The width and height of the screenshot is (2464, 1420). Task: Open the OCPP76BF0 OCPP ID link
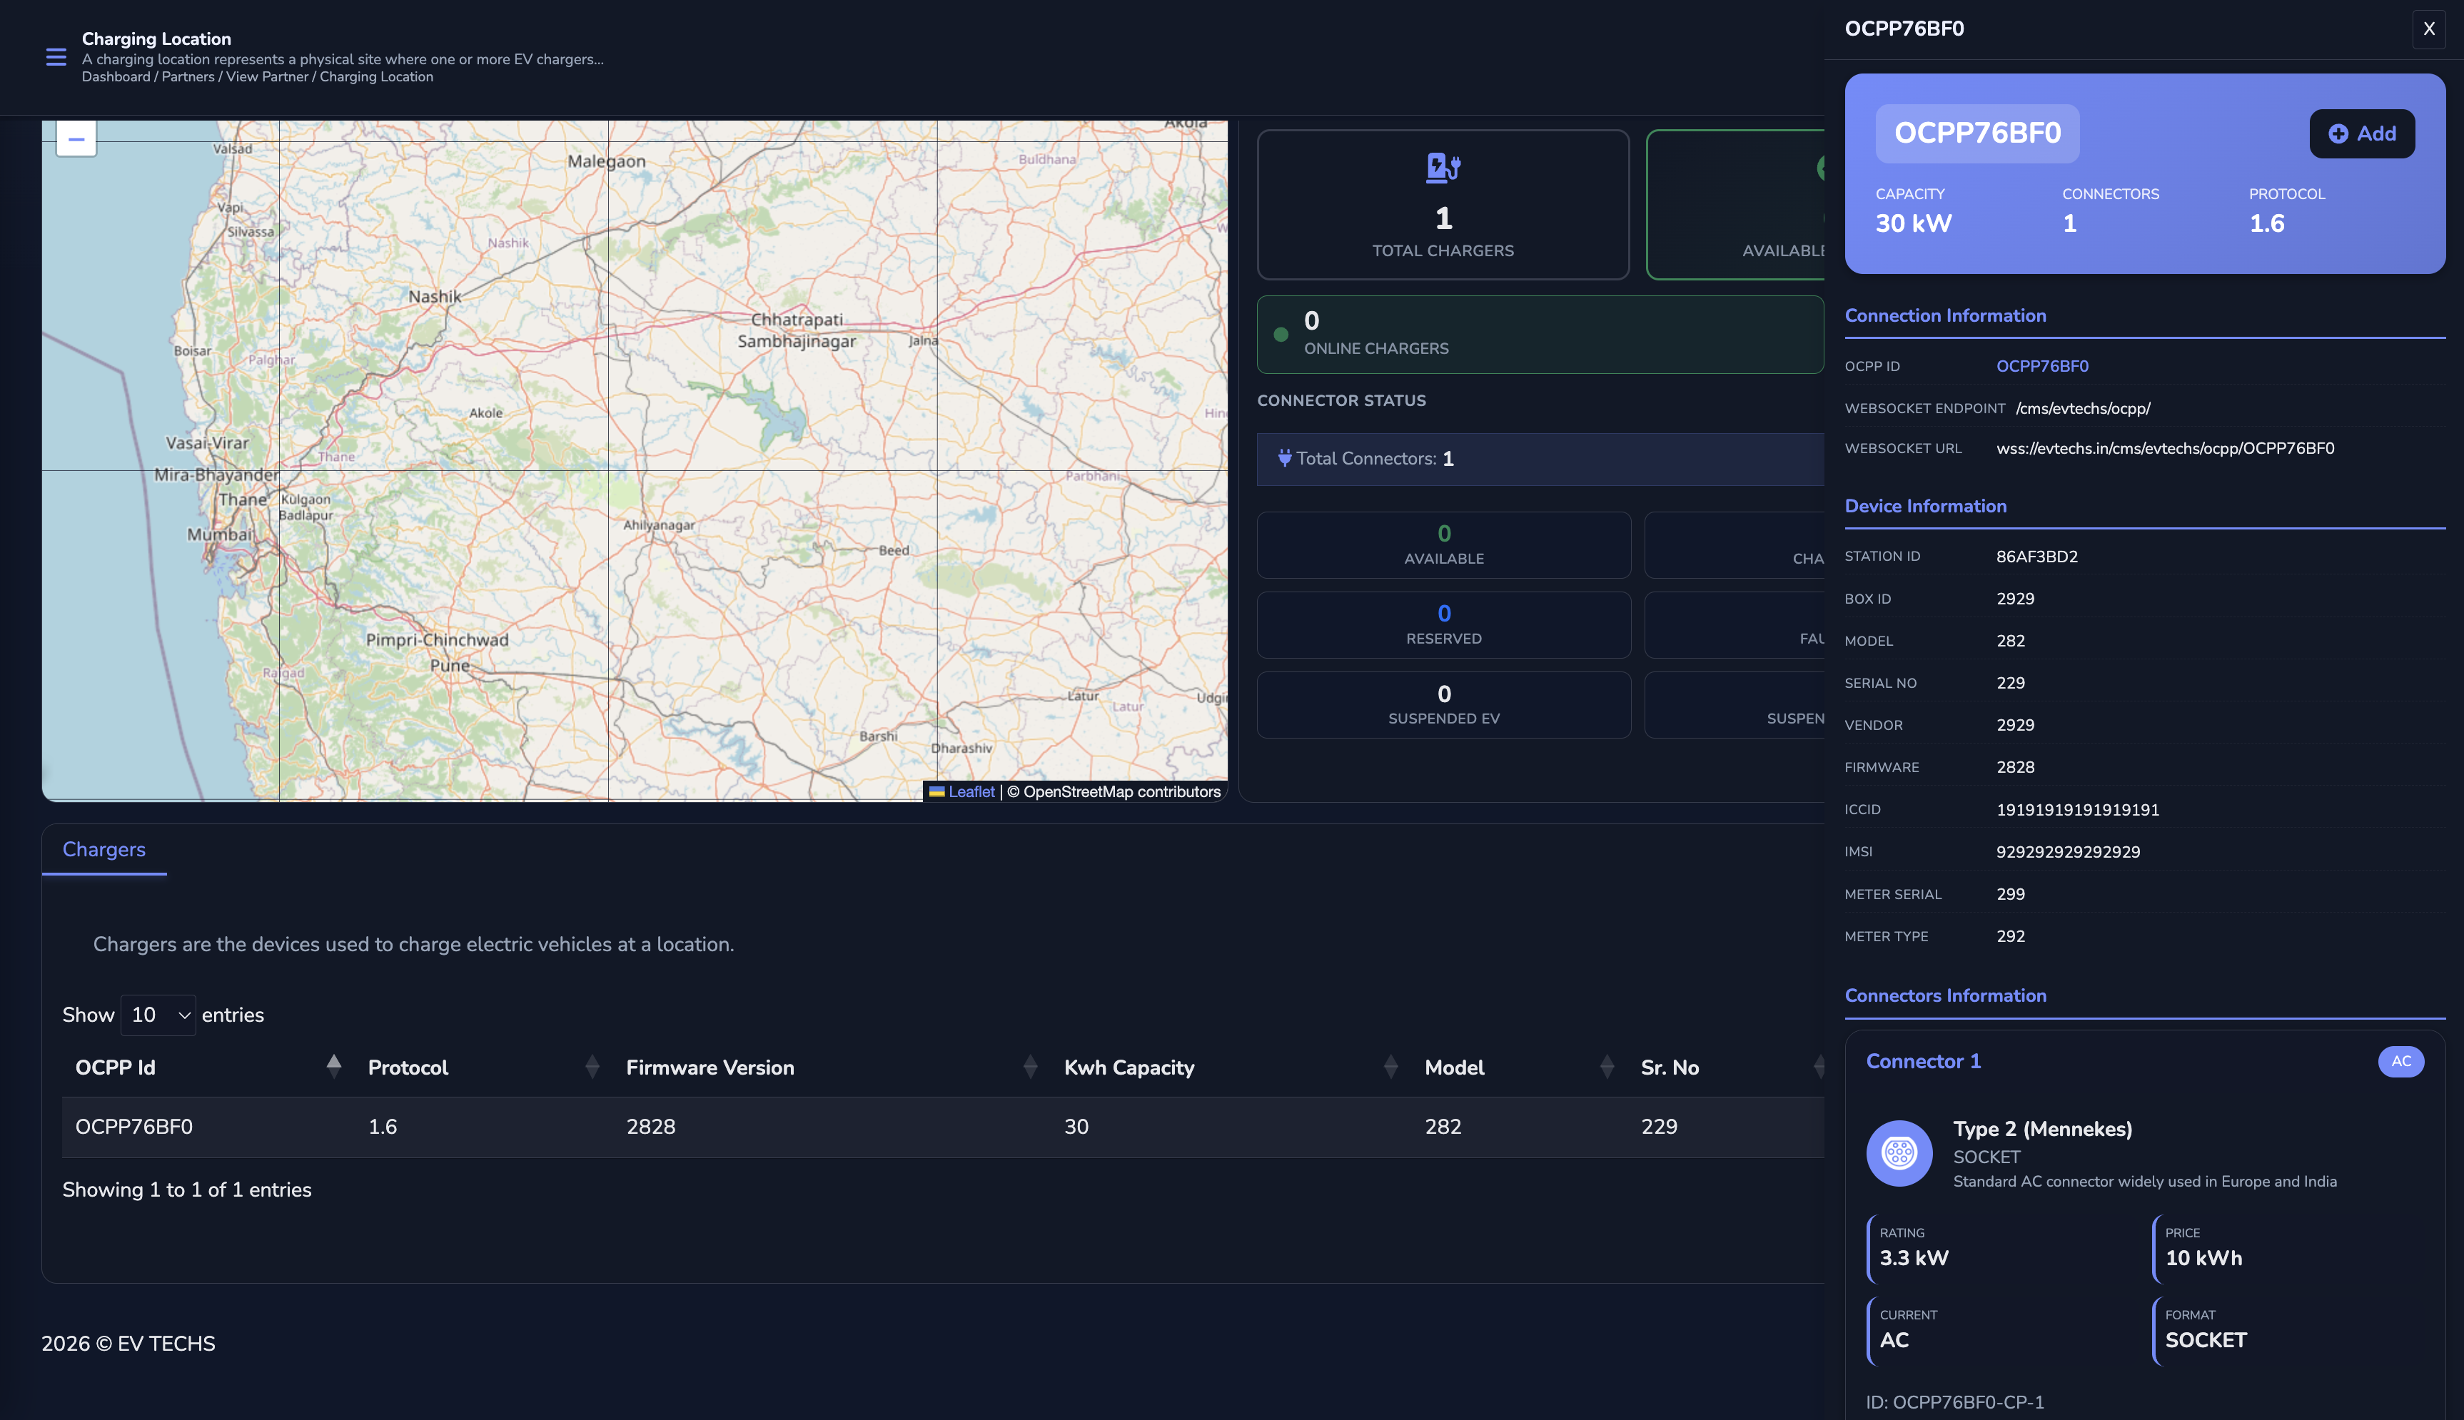2041,366
